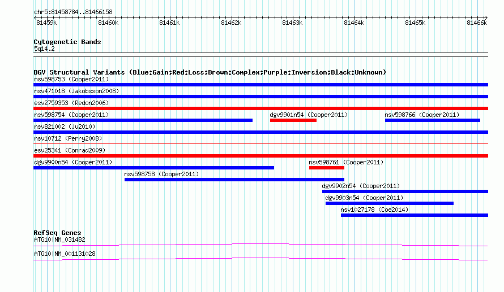Click the RefSeq Genes track heading

pos(58,233)
